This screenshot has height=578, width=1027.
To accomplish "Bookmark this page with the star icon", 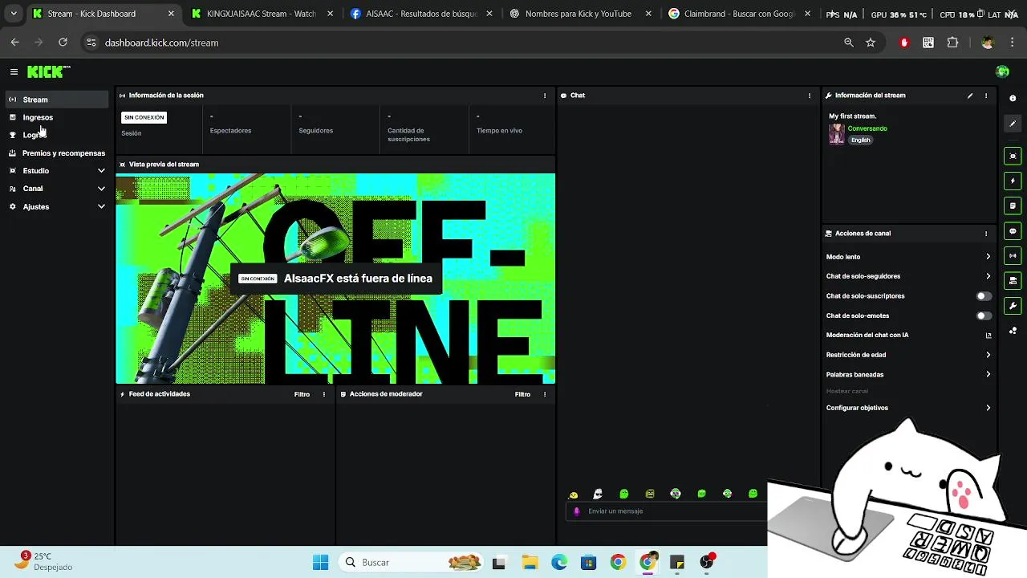I will tap(871, 43).
